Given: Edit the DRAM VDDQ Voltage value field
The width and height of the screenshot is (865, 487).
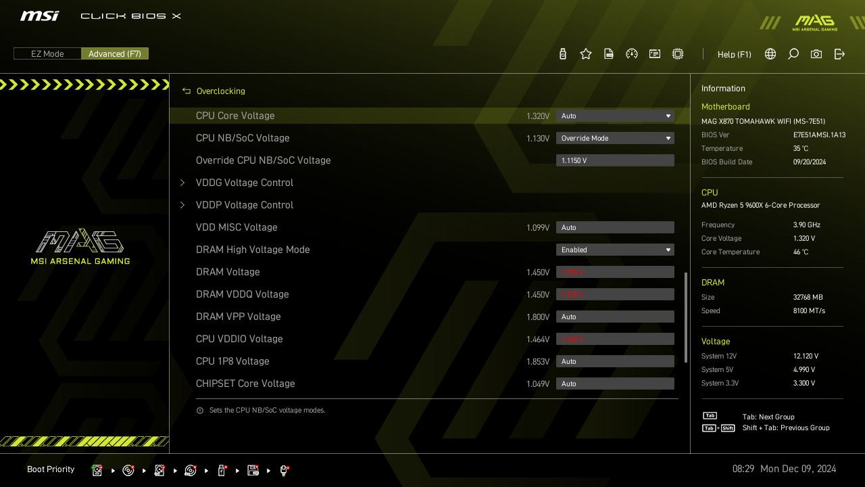Looking at the screenshot, I should click(x=615, y=294).
